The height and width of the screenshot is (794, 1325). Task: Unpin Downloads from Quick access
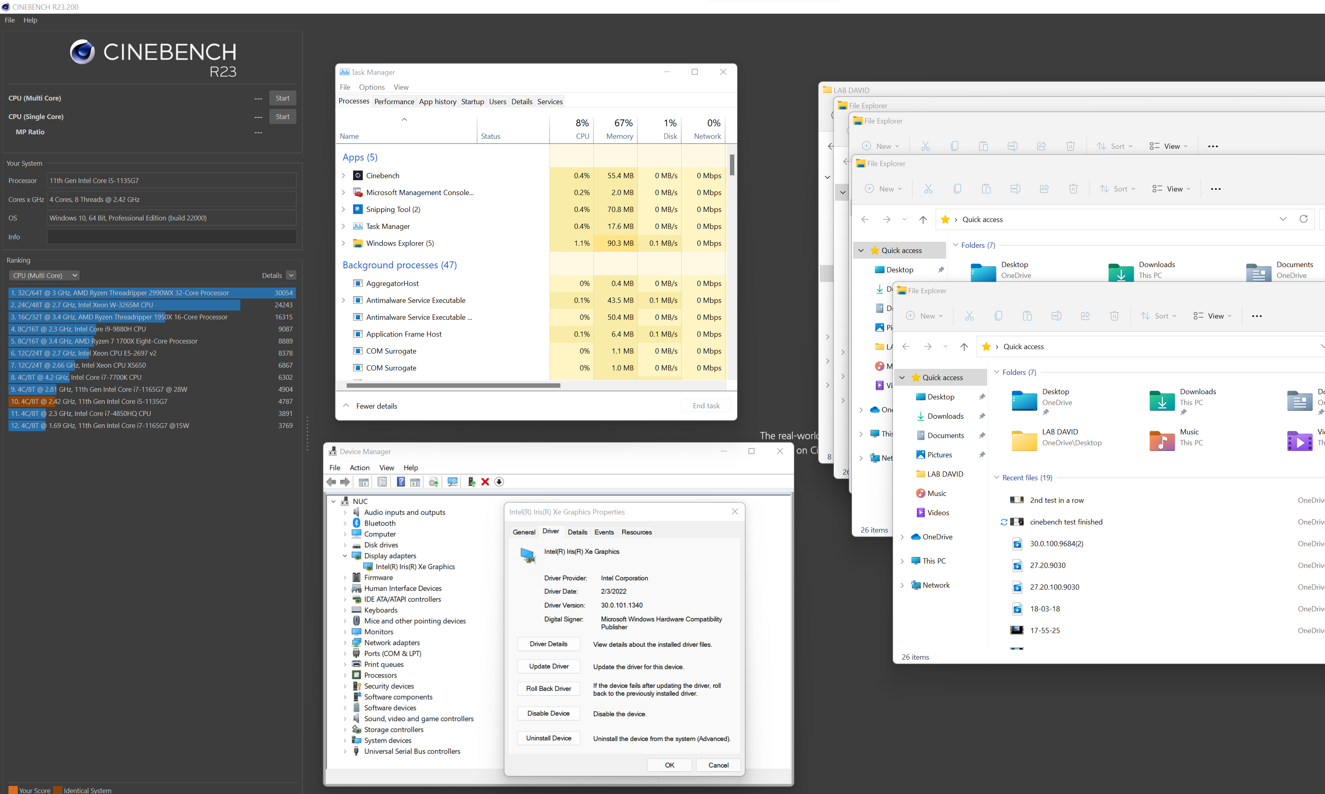(x=982, y=416)
